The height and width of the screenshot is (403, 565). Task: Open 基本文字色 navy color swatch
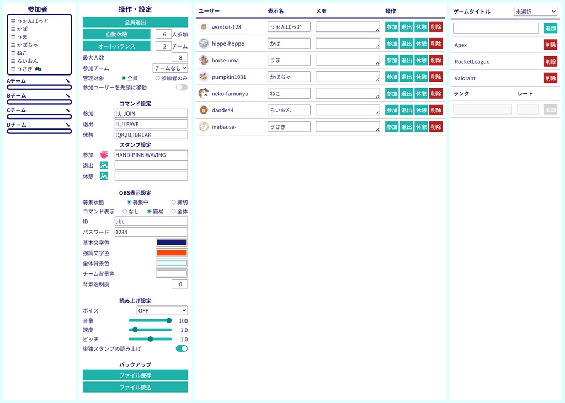point(172,243)
